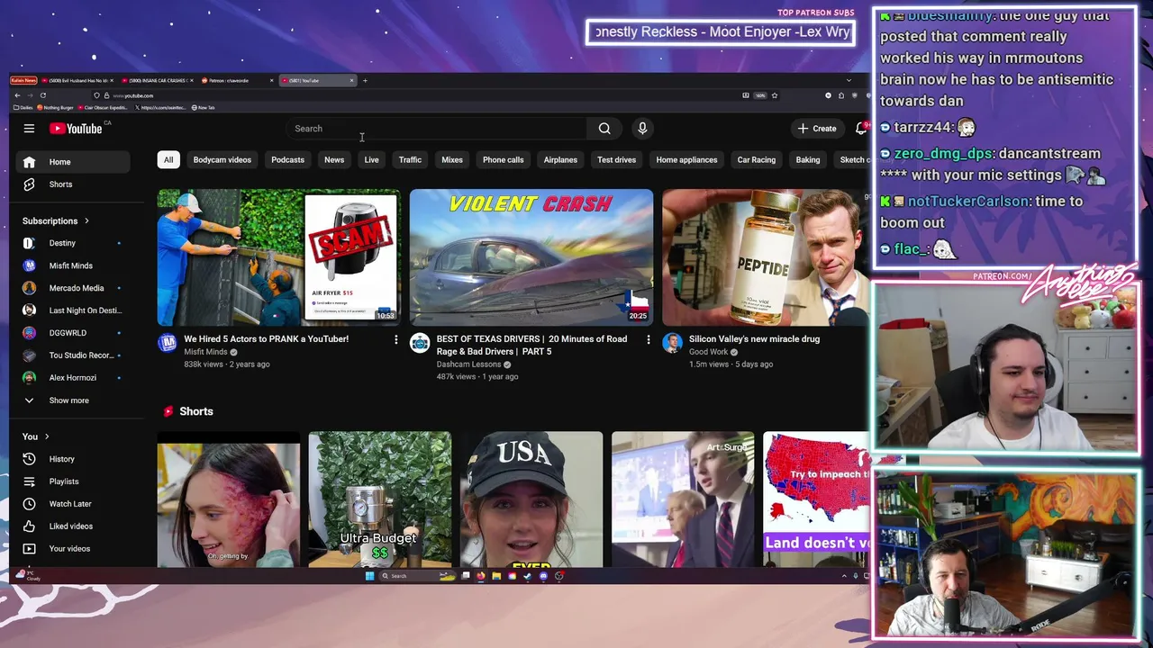Click the Good Work channel avatar
Viewport: 1153px width, 648px height.
[672, 342]
